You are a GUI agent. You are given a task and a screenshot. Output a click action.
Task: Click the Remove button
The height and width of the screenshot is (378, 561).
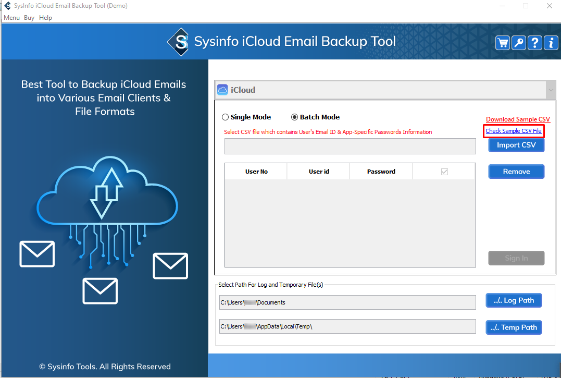(516, 172)
